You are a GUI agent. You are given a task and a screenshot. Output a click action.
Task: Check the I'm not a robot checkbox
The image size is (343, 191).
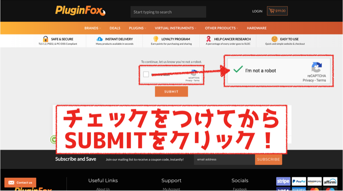146,74
